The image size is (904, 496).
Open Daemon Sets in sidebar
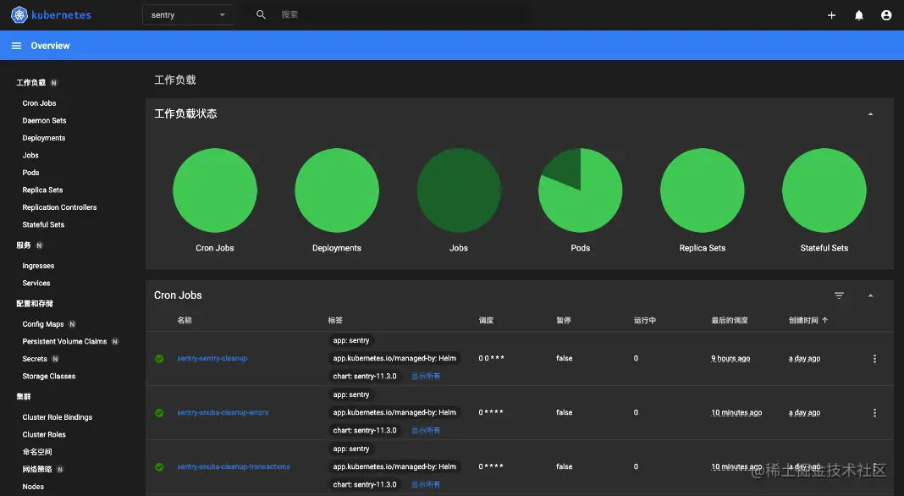coord(44,120)
